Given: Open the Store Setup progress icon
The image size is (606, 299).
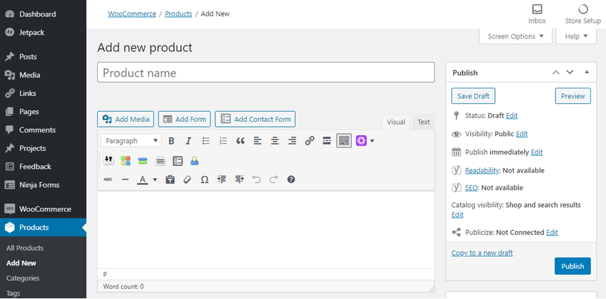Looking at the screenshot, I should click(x=583, y=15).
